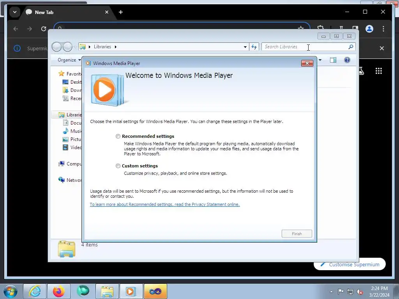Toggle the preview pane in Explorer
Image resolution: width=399 pixels, height=299 pixels.
click(x=333, y=60)
